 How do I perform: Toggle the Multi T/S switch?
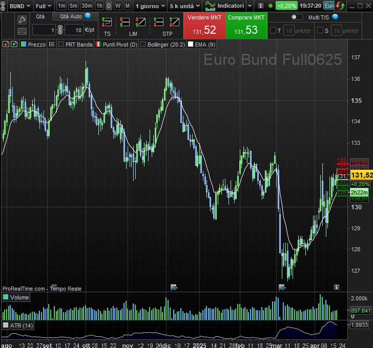[x=297, y=17]
